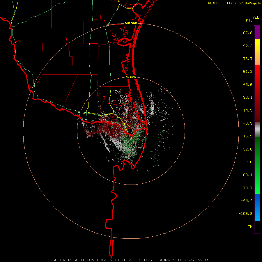
Task: Select the -94.2 scale value
Action: point(247,201)
